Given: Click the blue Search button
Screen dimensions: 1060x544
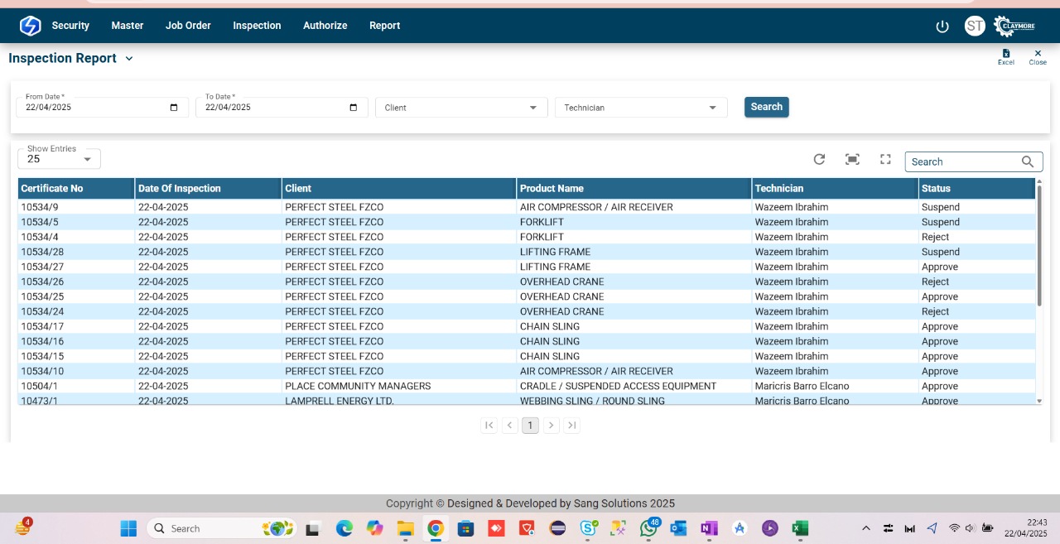Looking at the screenshot, I should click(766, 107).
